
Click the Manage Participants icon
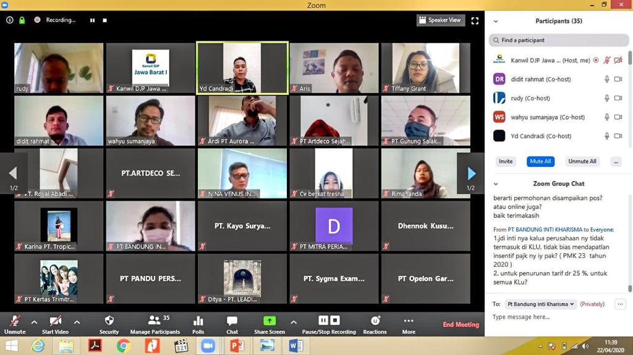(155, 321)
